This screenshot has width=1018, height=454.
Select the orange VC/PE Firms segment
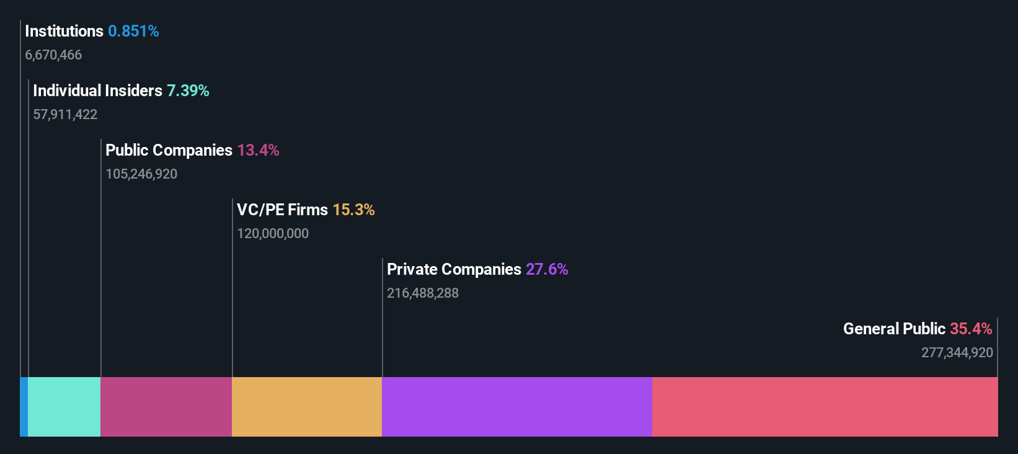[307, 407]
